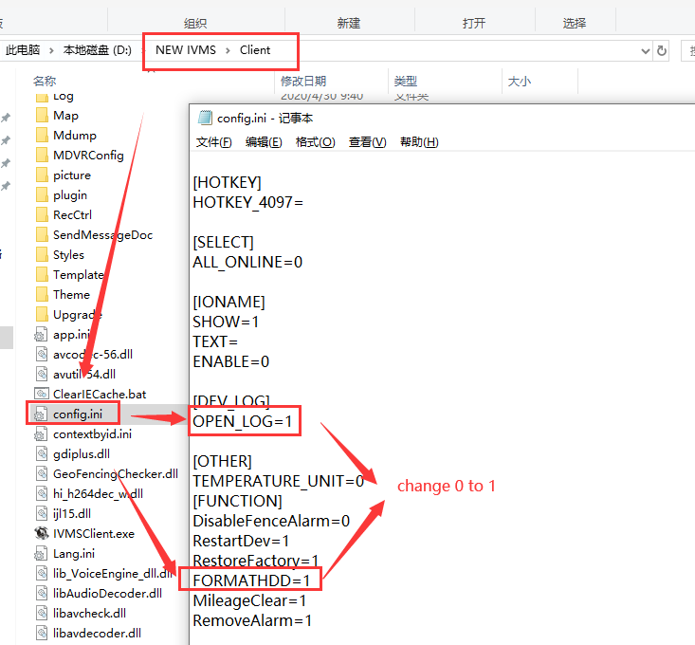Viewport: 695px width, 645px height.
Task: Sort files by 大小 column header
Action: click(519, 82)
